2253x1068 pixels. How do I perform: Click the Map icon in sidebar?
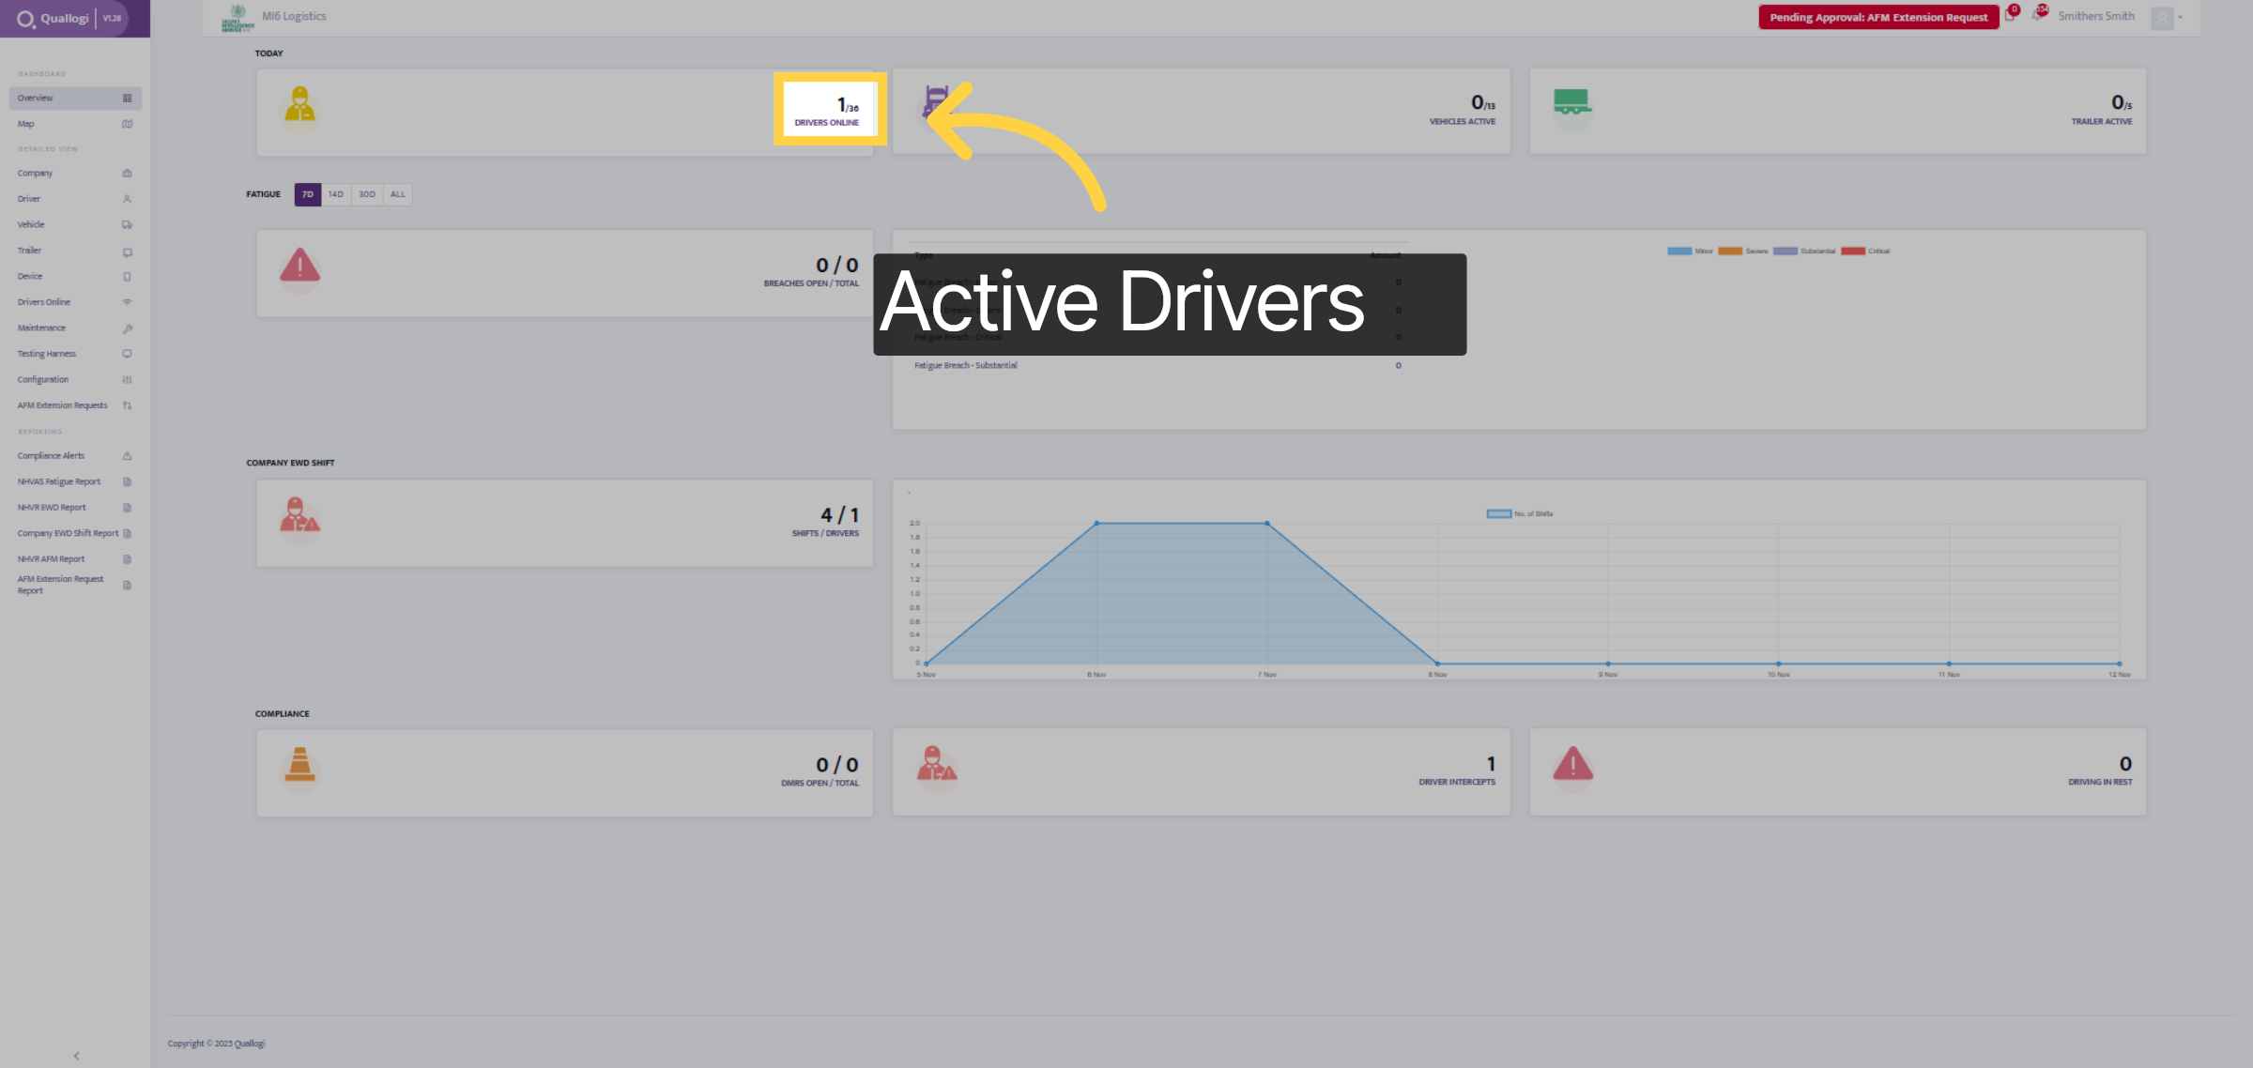(127, 124)
